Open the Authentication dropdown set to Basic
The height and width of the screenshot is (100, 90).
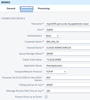point(53,36)
